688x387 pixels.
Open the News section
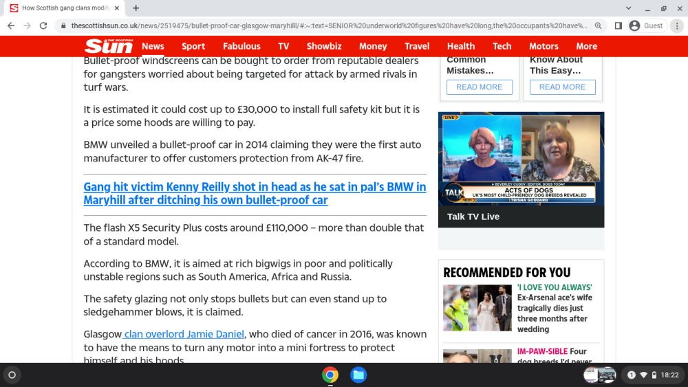pyautogui.click(x=153, y=46)
